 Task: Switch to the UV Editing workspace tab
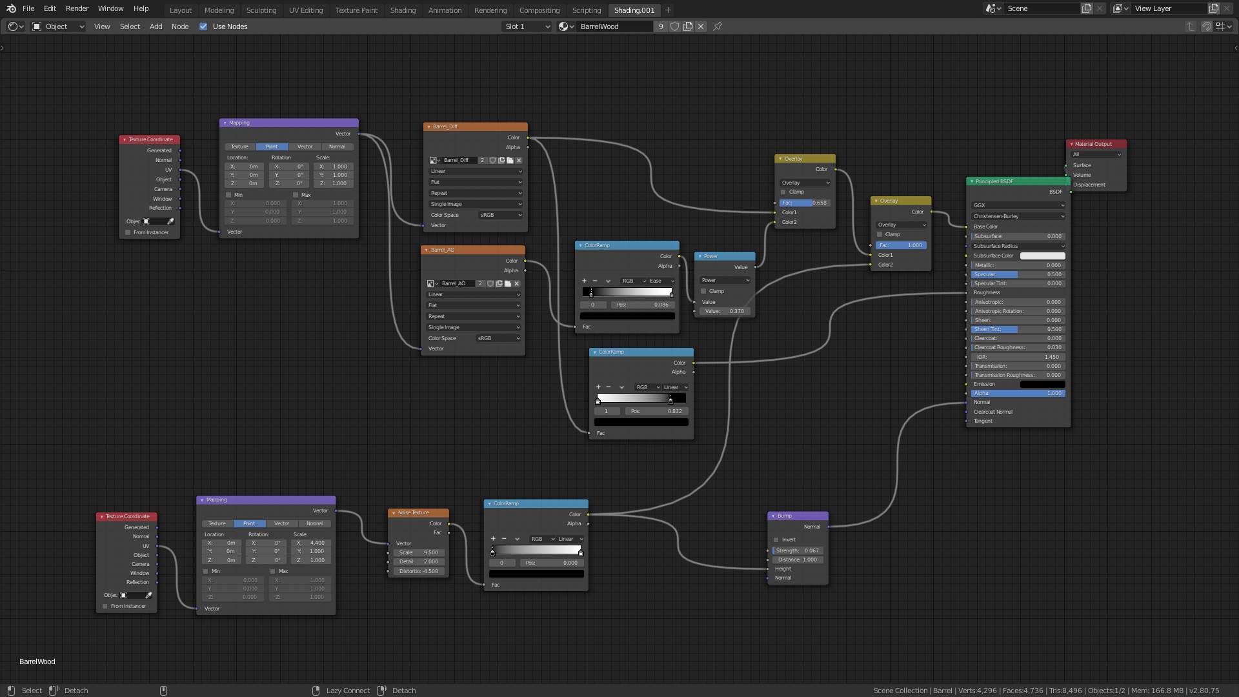pyautogui.click(x=305, y=10)
